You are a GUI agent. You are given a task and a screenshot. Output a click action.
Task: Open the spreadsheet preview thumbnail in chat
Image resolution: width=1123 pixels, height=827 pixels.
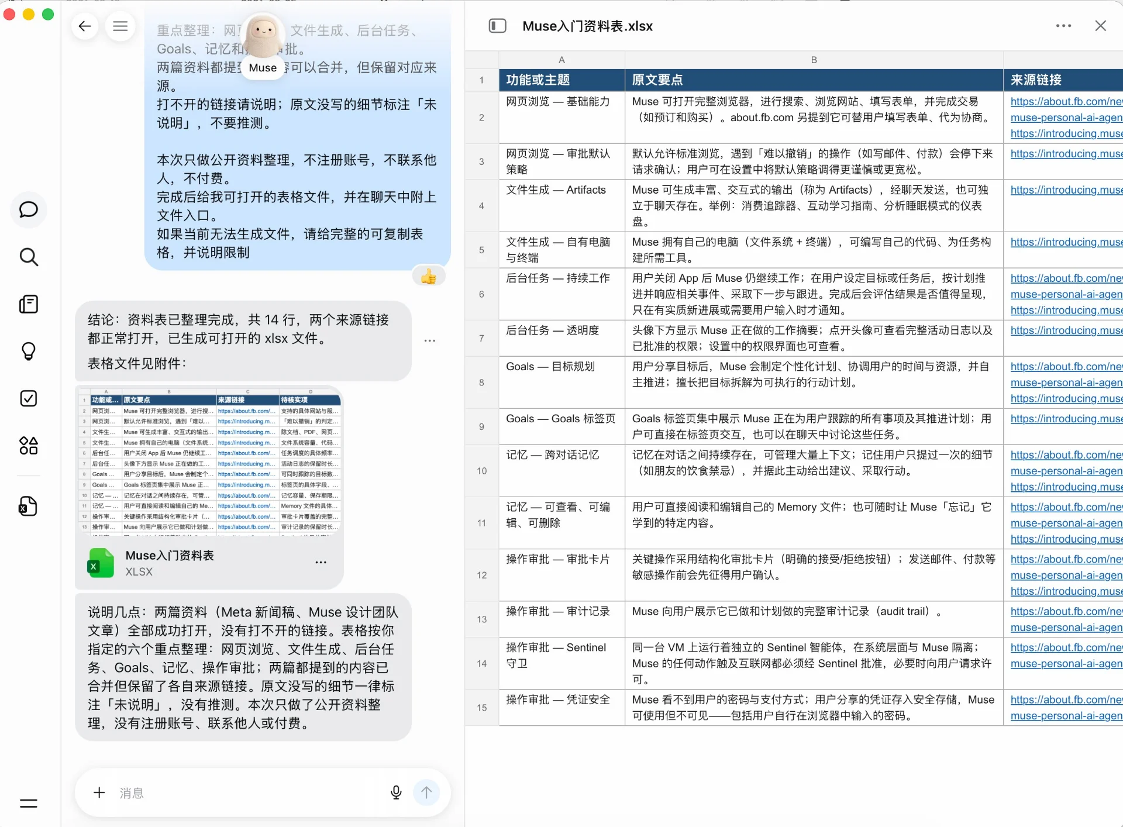(x=209, y=461)
